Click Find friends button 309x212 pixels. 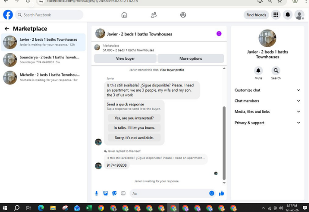256,15
